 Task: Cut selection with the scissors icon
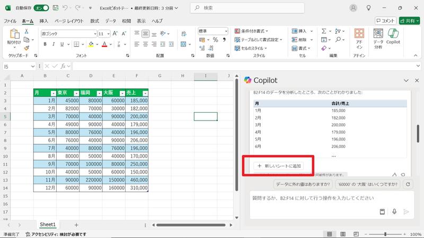(26, 31)
